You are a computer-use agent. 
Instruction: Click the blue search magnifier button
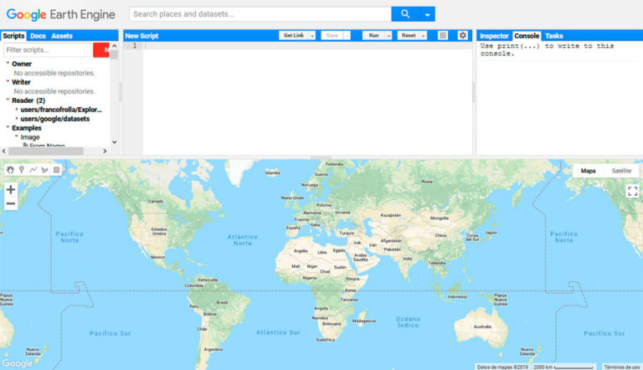(405, 14)
